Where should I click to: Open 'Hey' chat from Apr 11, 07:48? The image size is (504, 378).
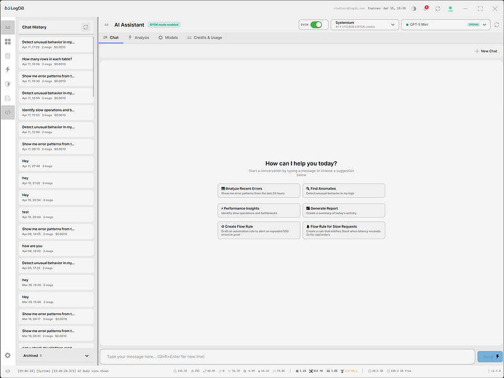click(56, 163)
